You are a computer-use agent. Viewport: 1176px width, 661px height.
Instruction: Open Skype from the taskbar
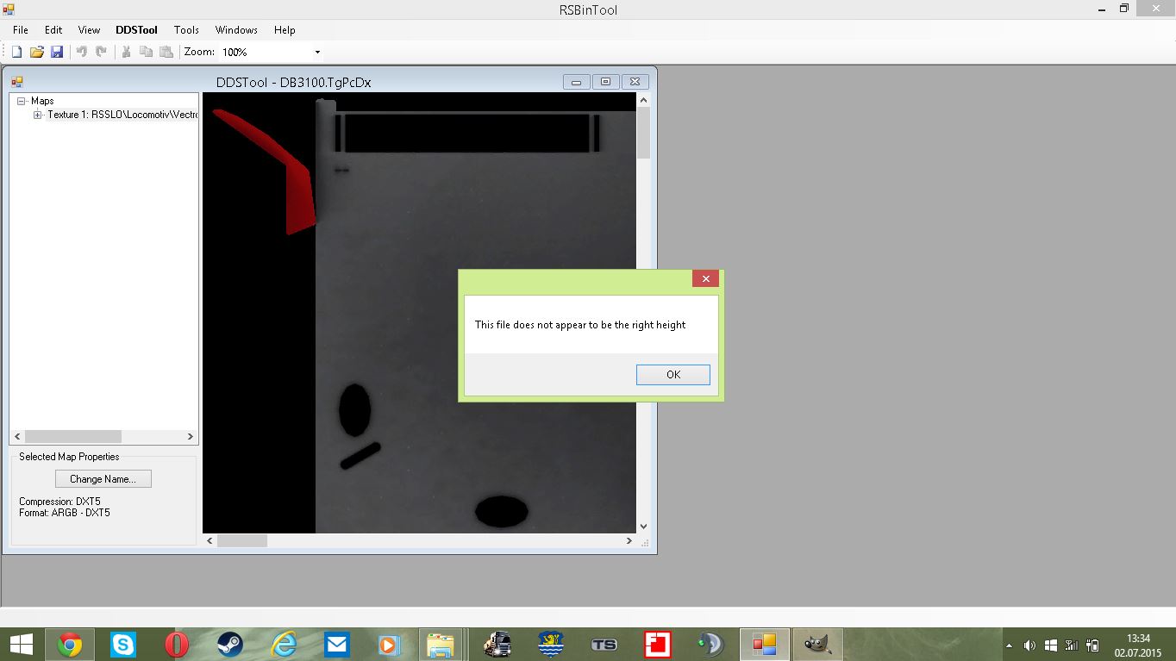pyautogui.click(x=123, y=645)
